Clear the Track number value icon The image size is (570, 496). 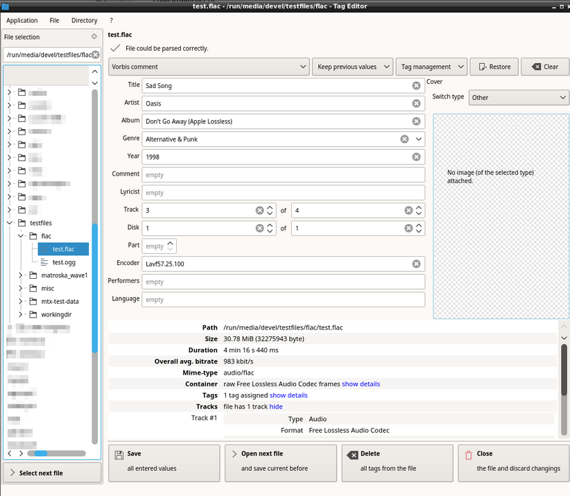[259, 210]
